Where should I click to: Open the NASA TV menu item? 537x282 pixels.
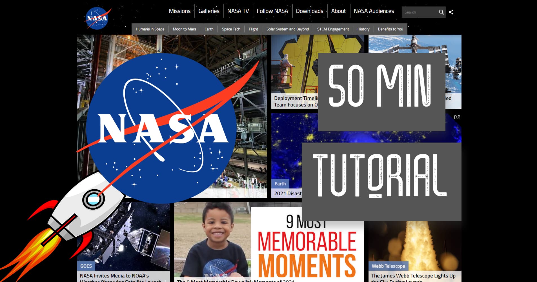[x=238, y=11]
